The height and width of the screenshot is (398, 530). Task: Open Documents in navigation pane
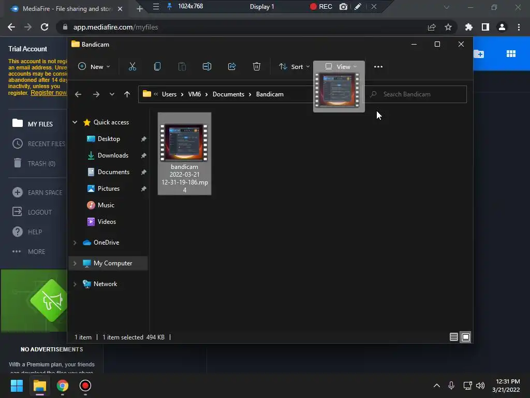tap(113, 172)
